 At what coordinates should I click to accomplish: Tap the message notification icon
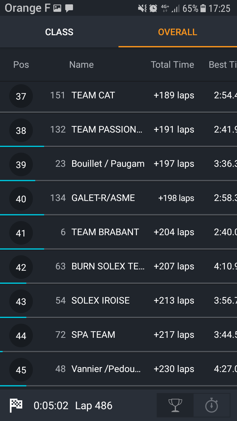tap(69, 8)
